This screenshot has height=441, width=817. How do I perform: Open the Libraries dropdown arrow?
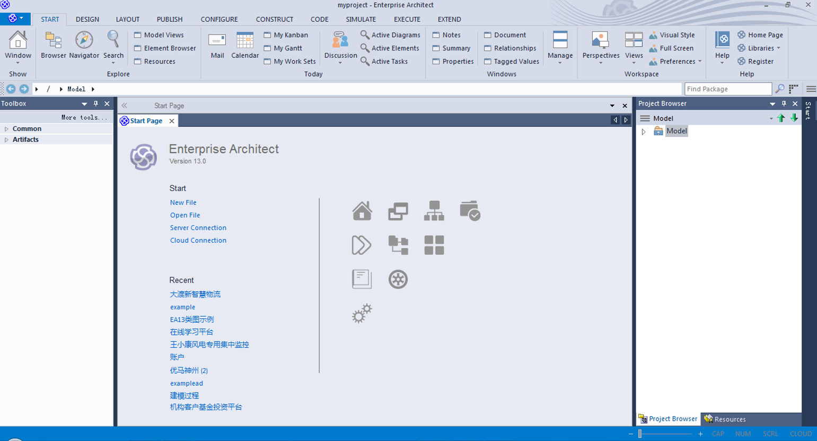(x=778, y=48)
